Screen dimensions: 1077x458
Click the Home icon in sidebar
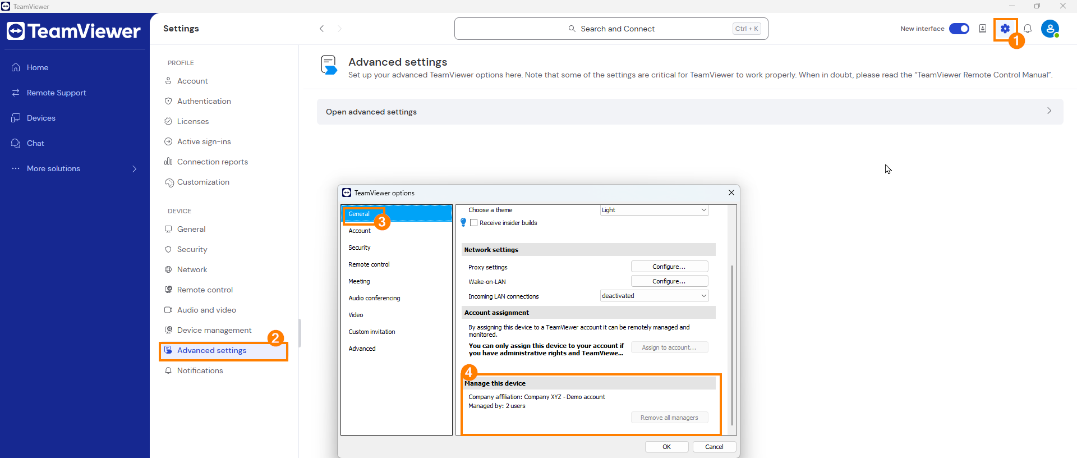(x=16, y=67)
